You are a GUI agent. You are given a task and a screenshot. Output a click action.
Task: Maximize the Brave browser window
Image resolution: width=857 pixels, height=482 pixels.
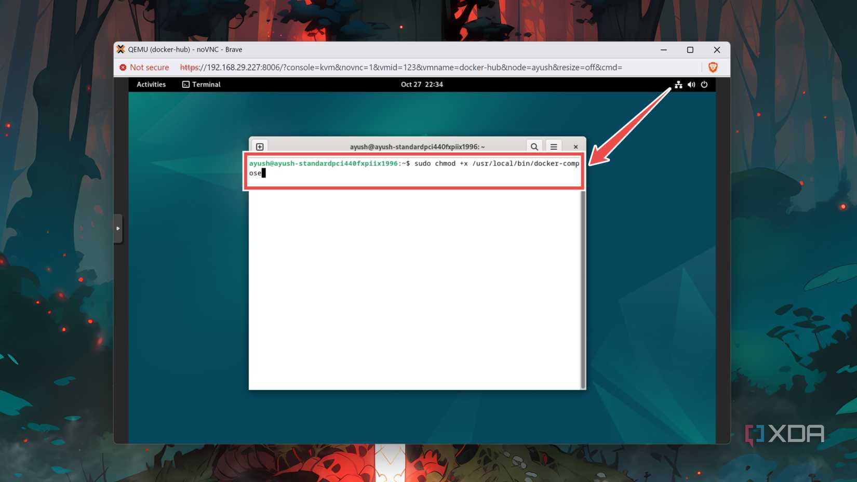pyautogui.click(x=690, y=49)
